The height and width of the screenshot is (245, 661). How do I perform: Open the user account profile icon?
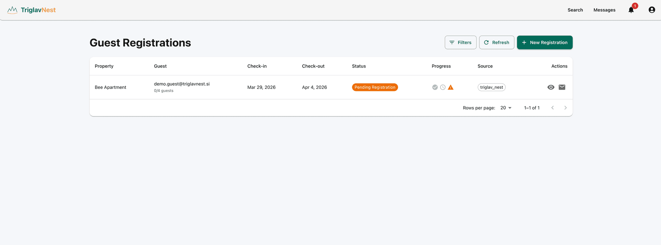click(x=652, y=10)
